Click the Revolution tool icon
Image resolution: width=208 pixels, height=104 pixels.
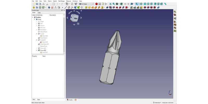pyautogui.click(x=89, y=8)
